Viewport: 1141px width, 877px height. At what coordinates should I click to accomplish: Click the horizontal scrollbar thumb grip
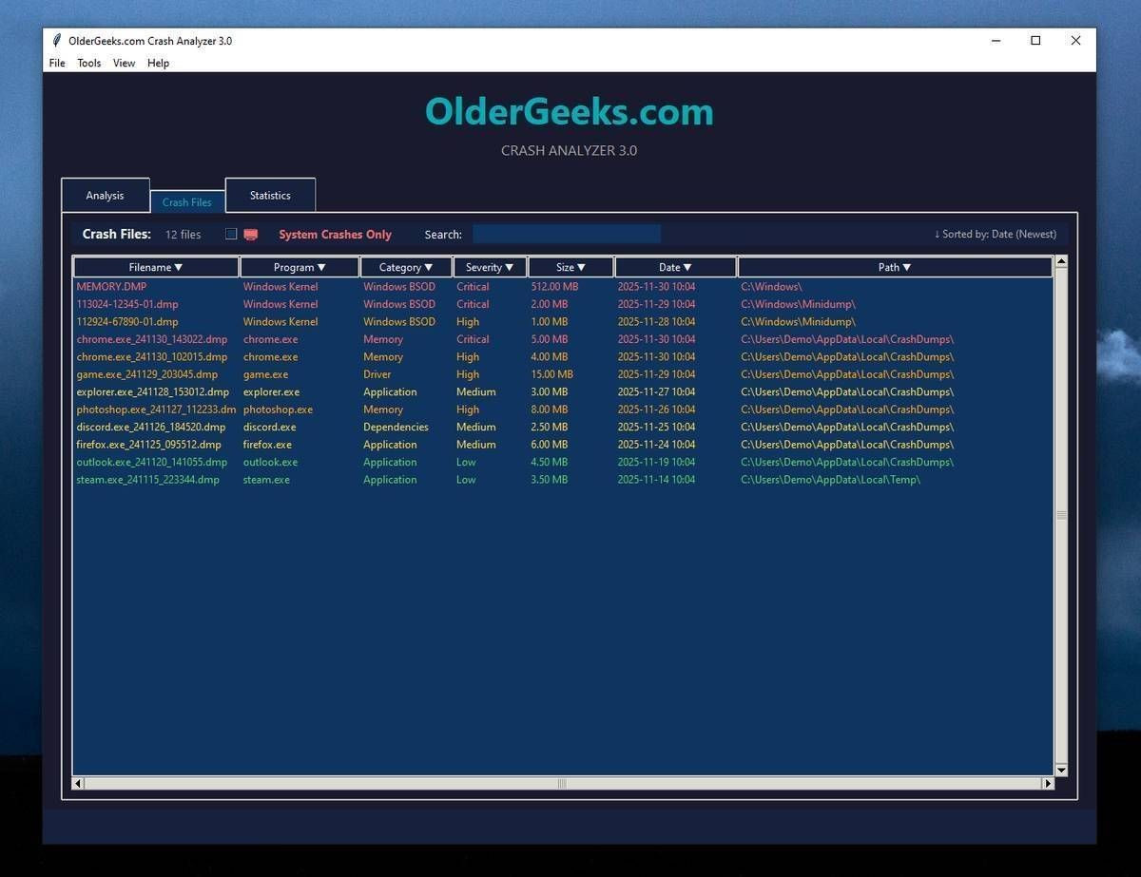point(562,784)
